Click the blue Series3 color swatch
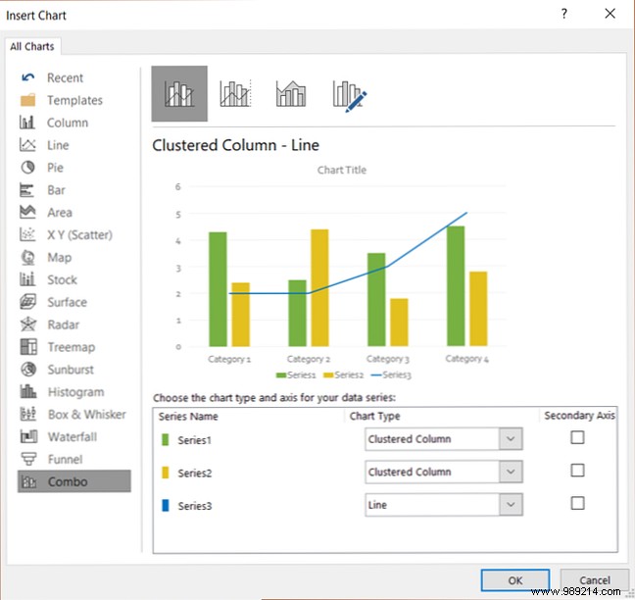 coord(166,505)
